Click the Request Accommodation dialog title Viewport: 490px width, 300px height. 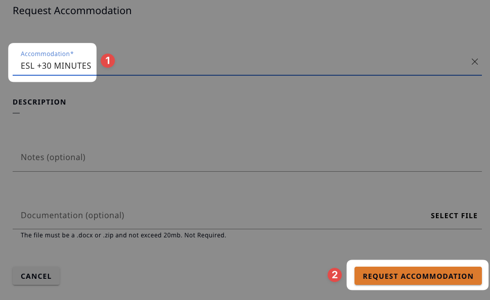pos(72,11)
